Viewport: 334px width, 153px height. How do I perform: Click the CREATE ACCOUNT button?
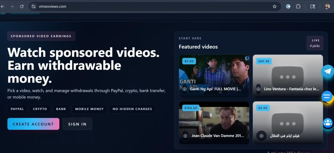click(33, 124)
